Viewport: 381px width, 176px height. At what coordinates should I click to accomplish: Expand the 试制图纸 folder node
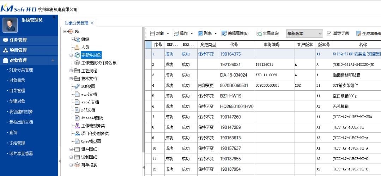[x=71, y=157]
